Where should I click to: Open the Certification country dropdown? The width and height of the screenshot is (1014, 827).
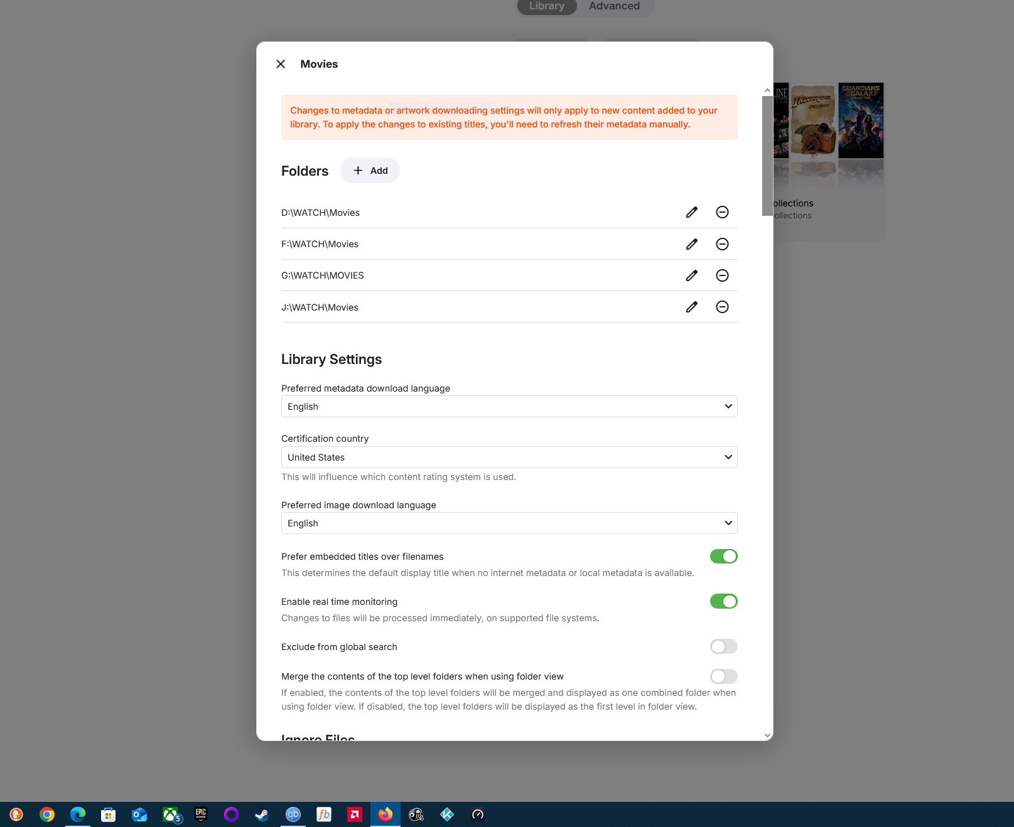click(509, 457)
